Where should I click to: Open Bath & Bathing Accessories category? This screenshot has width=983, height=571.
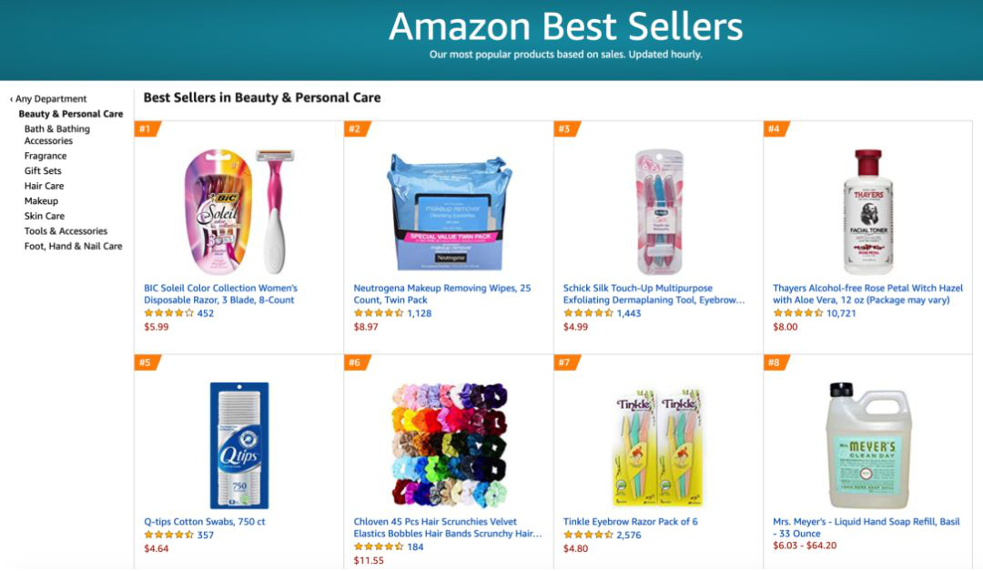pyautogui.click(x=57, y=135)
